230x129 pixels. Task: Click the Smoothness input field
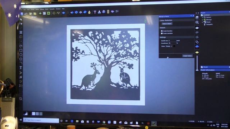coord(172,43)
